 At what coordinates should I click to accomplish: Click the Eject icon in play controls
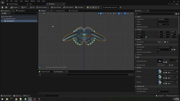tap(96, 7)
